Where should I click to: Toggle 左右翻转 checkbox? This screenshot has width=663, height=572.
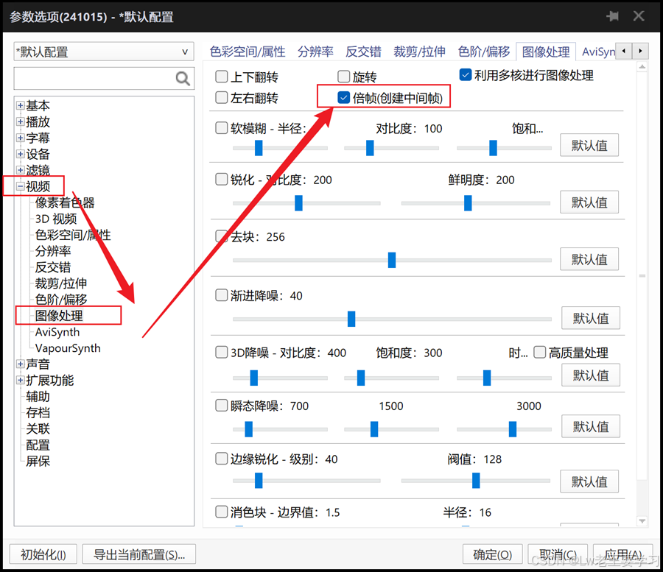(x=222, y=98)
